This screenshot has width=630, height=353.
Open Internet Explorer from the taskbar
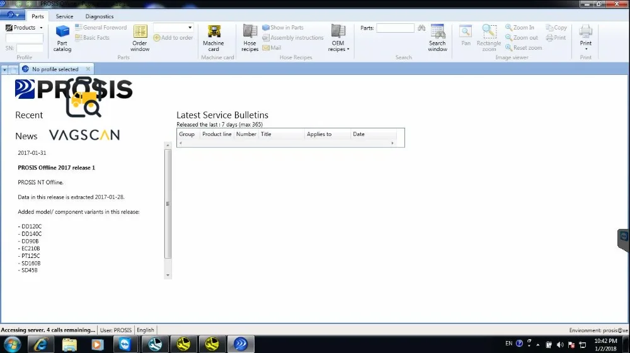point(40,344)
